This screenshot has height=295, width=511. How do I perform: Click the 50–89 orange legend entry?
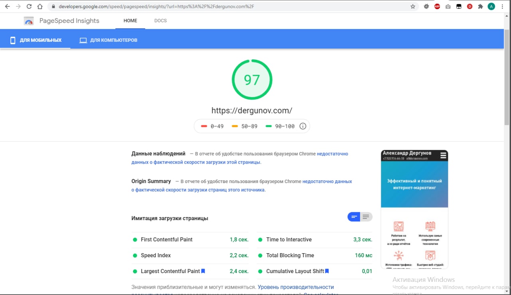coord(245,126)
